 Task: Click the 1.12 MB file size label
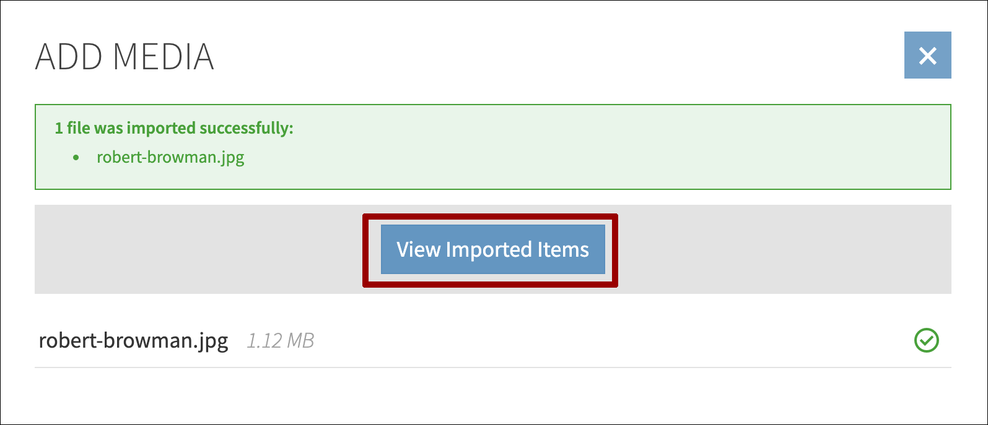[281, 340]
